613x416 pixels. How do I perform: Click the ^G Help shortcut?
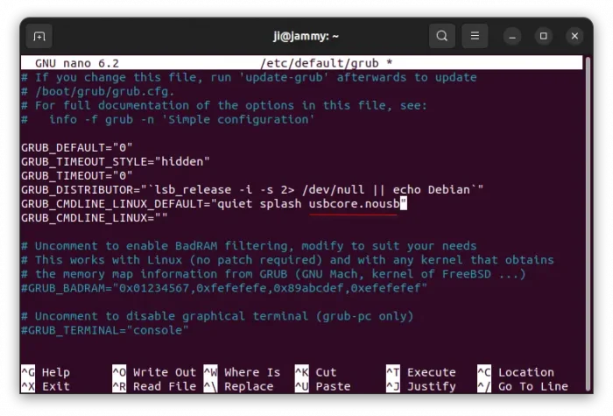[46, 372]
